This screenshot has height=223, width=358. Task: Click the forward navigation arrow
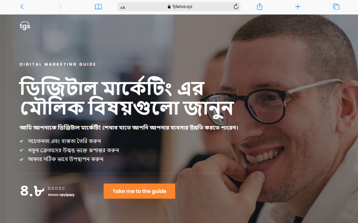click(x=60, y=7)
